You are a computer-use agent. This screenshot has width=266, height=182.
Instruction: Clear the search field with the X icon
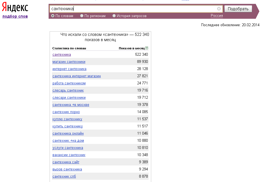coord(219,9)
